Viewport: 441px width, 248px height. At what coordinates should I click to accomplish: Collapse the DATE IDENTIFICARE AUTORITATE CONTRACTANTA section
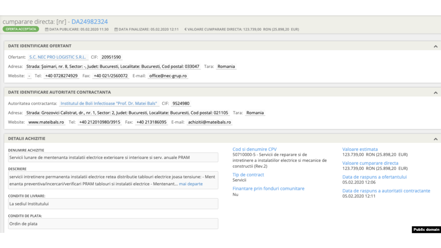point(435,93)
